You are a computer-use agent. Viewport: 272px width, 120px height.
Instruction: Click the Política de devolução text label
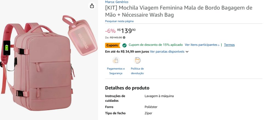137,71
